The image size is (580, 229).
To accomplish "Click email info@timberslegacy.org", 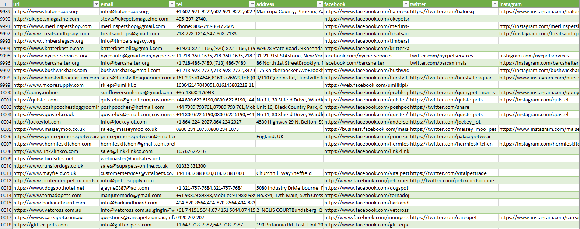I will tap(137, 41).
